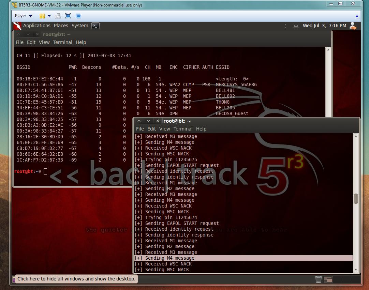Close the back terminal window
The height and width of the screenshot is (290, 369).
click(x=37, y=34)
